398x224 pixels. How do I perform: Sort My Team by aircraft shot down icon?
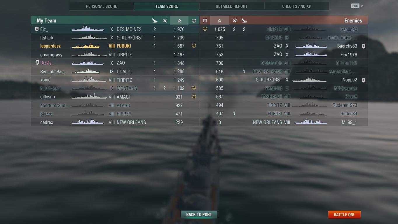tap(165, 20)
